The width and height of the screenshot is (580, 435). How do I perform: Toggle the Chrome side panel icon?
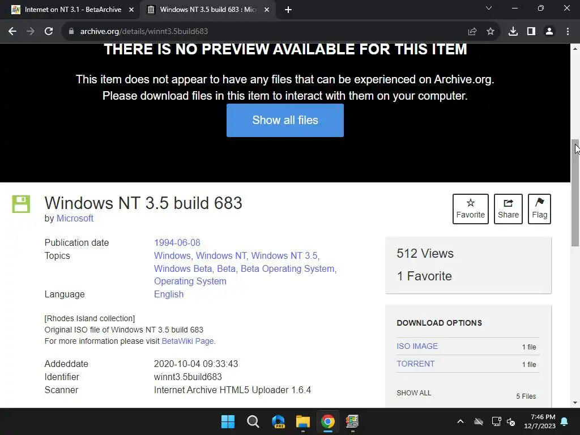coord(531,32)
